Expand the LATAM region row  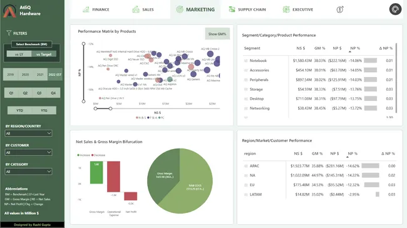(246, 195)
